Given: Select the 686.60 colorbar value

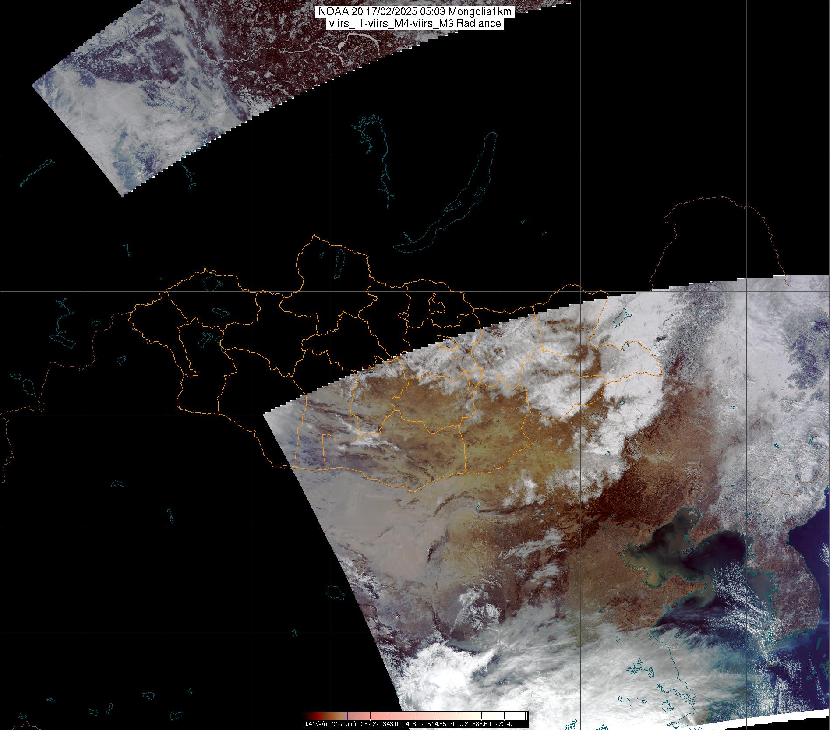Looking at the screenshot, I should coord(481,724).
